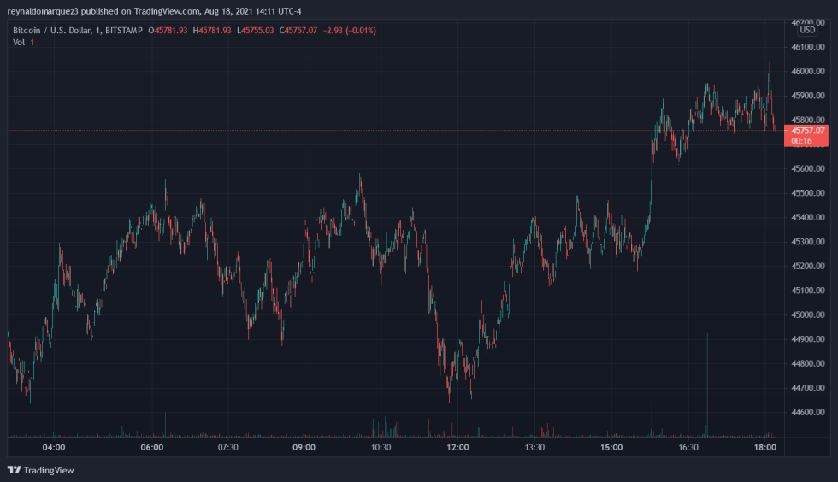Select the 12:00 time axis label
The height and width of the screenshot is (482, 838).
click(457, 447)
